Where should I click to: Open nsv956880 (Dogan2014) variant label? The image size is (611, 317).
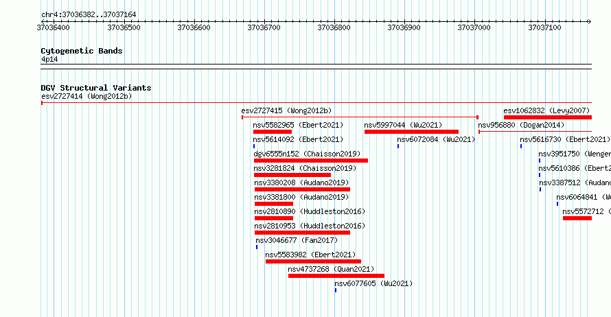click(x=521, y=125)
